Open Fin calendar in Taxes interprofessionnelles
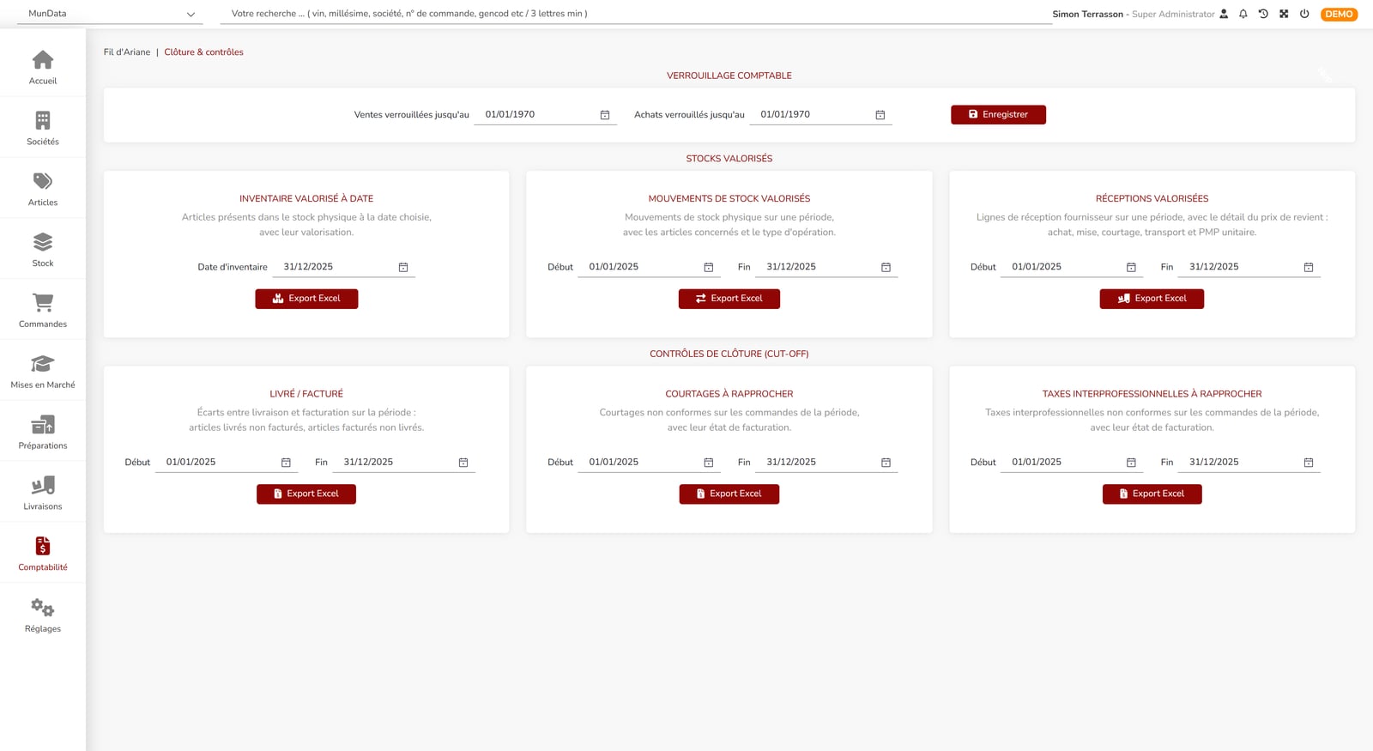This screenshot has width=1373, height=751. (x=1309, y=463)
